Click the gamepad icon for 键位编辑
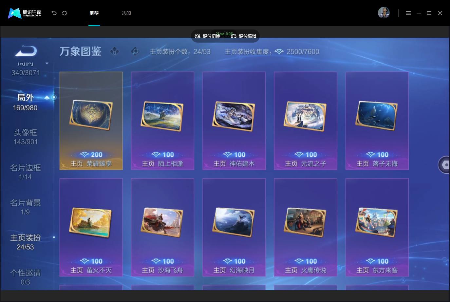Image resolution: width=450 pixels, height=302 pixels. [x=234, y=36]
